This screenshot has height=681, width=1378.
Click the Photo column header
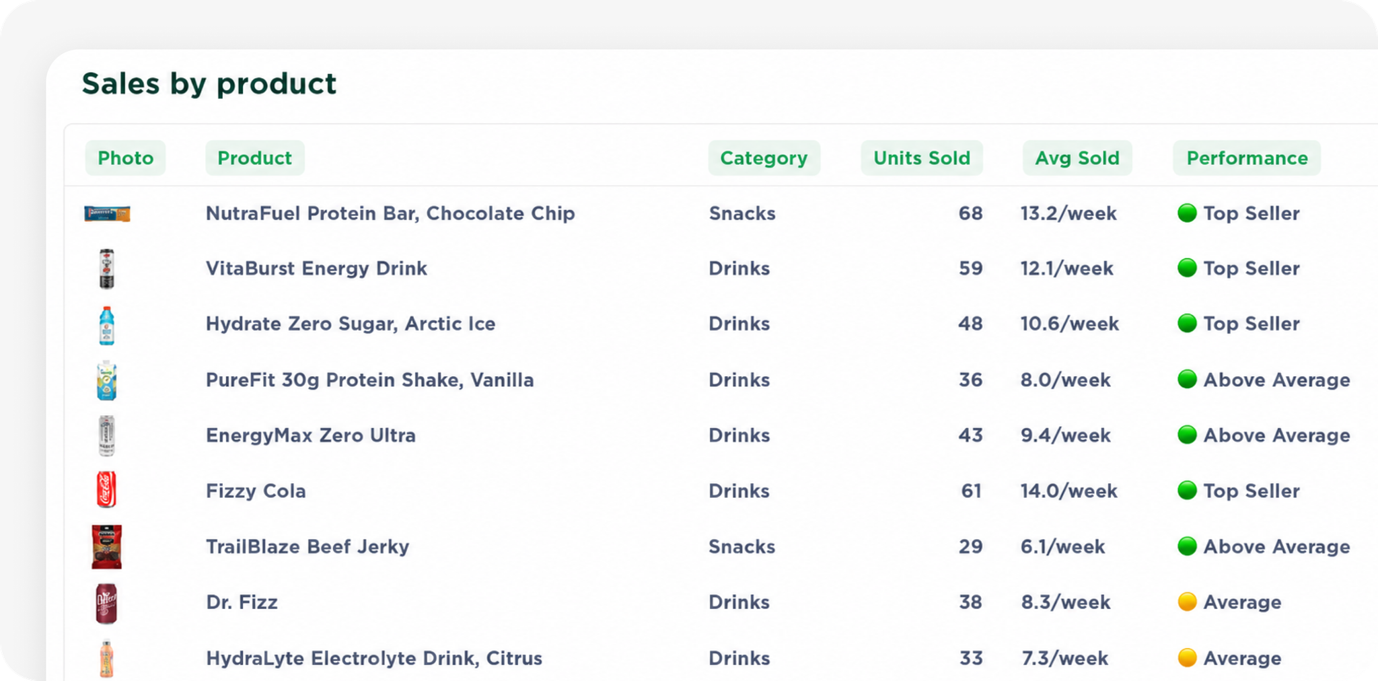tap(125, 158)
